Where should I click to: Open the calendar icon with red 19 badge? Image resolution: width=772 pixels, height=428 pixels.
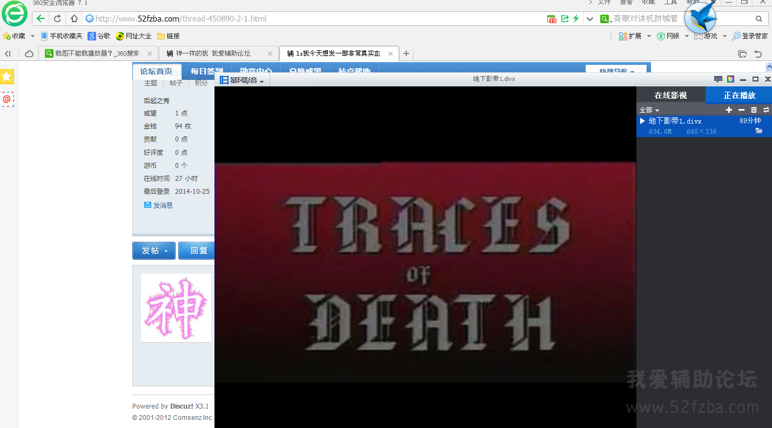tap(552, 19)
